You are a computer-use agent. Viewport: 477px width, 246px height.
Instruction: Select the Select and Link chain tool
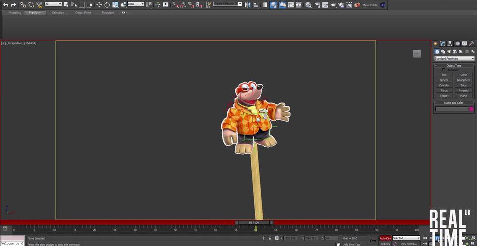tap(23, 5)
